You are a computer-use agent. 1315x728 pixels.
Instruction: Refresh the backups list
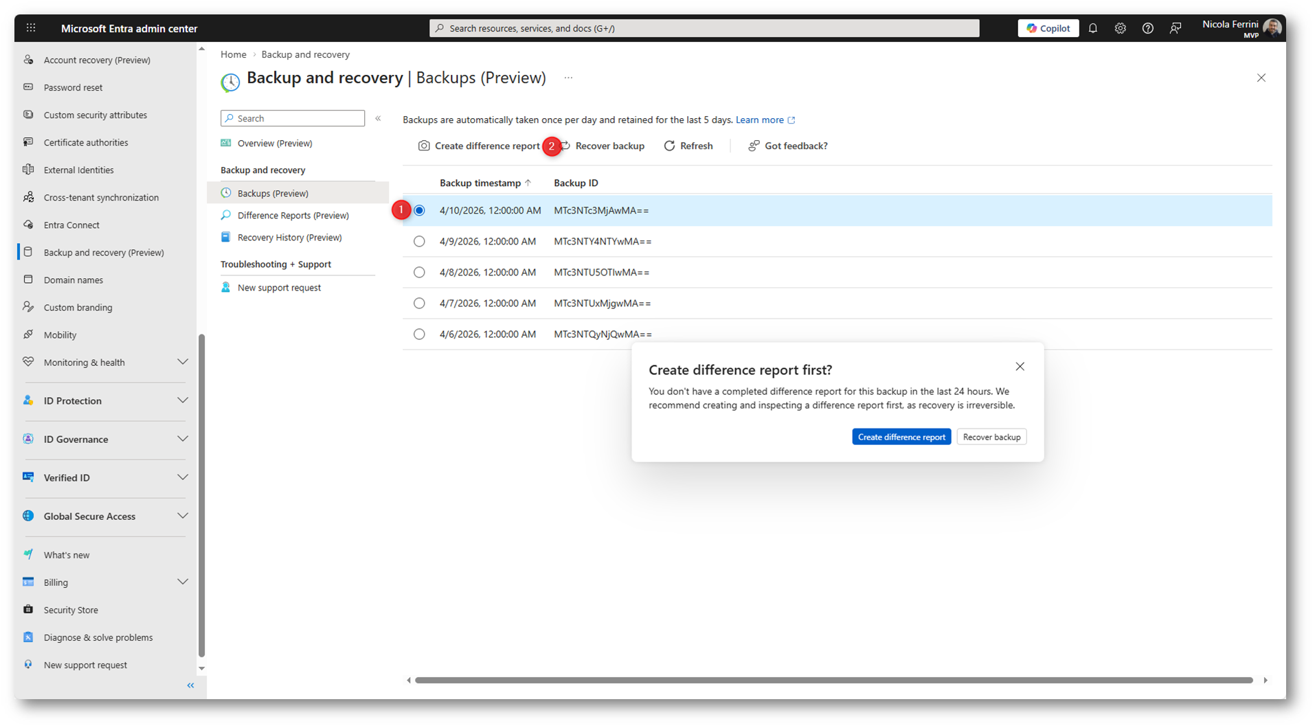coord(688,146)
